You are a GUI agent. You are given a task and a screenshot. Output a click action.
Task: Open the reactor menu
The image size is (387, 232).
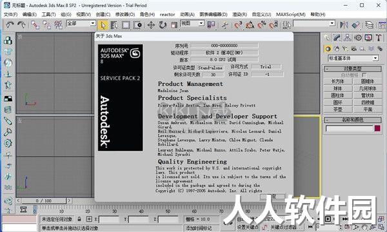[x=167, y=15]
